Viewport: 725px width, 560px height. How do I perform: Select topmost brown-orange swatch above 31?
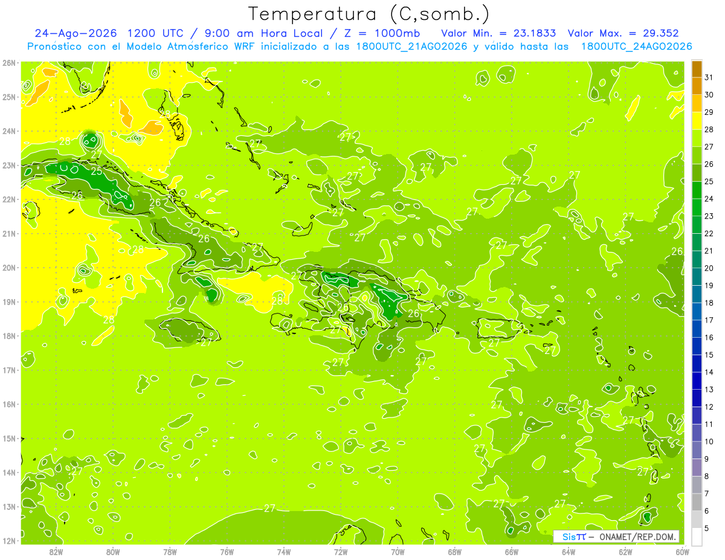[x=697, y=69]
